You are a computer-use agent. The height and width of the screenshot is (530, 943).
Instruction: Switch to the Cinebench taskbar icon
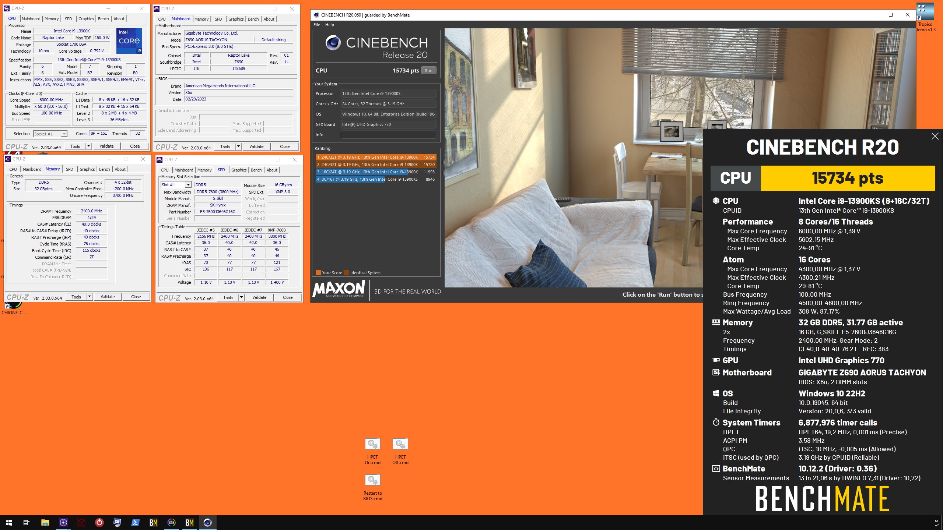208,522
